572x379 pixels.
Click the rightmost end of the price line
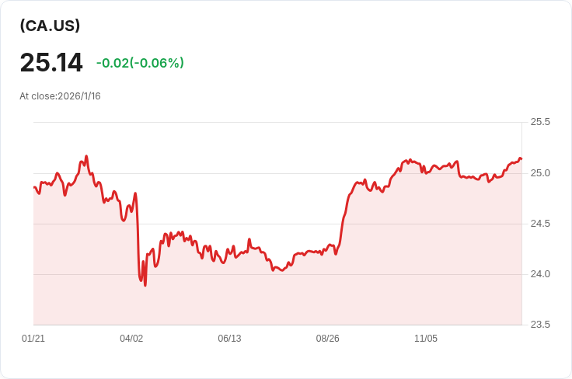pyautogui.click(x=521, y=158)
